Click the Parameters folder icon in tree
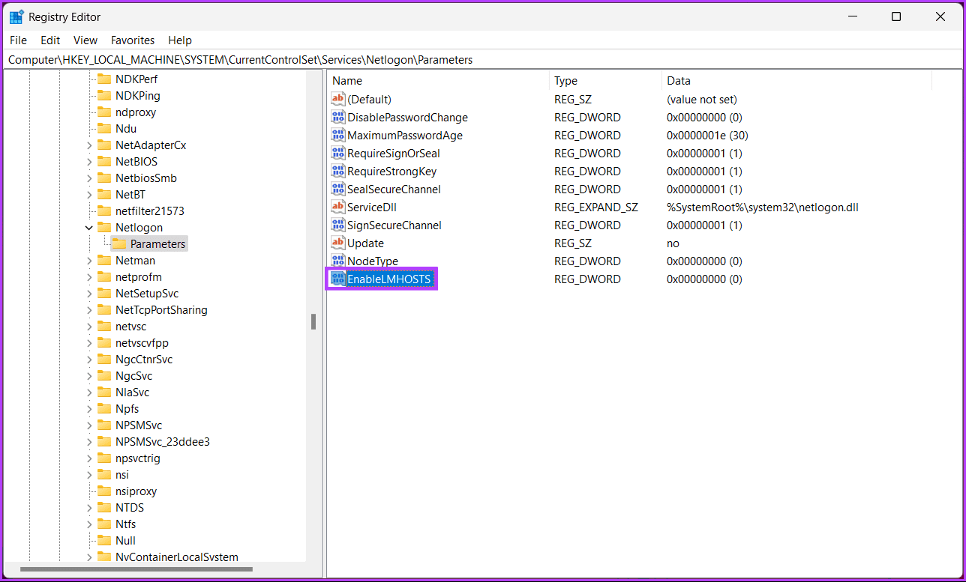The image size is (966, 582). click(118, 243)
